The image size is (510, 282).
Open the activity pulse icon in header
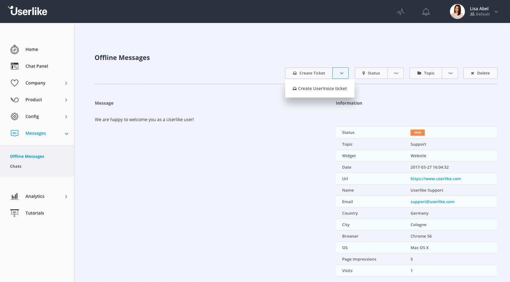401,12
